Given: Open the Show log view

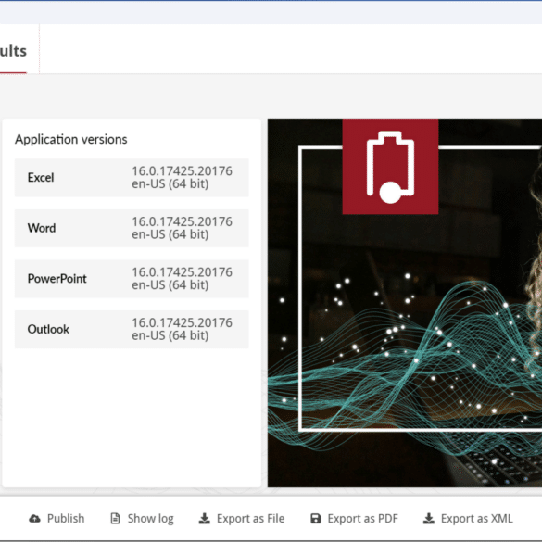Looking at the screenshot, I should (142, 519).
